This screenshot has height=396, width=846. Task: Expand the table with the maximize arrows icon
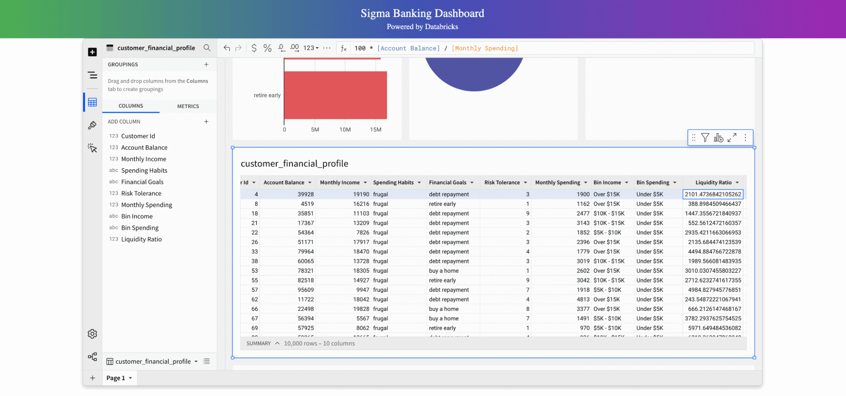pyautogui.click(x=732, y=137)
